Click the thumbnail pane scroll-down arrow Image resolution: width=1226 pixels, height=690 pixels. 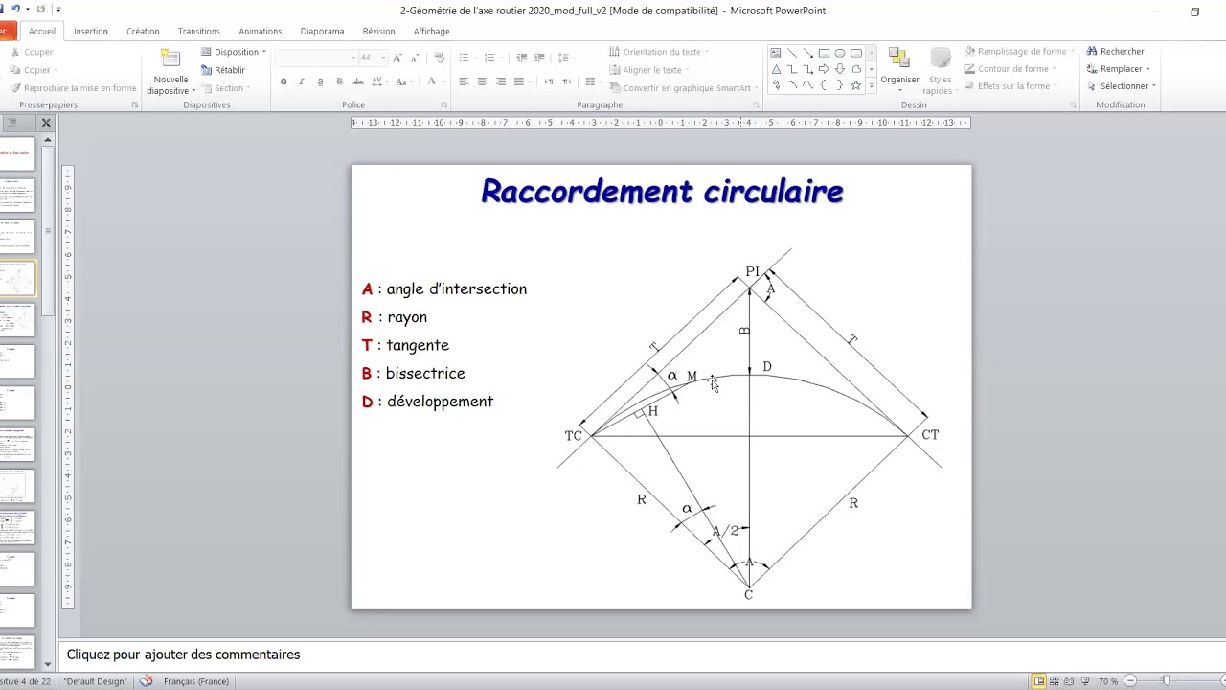pos(48,664)
